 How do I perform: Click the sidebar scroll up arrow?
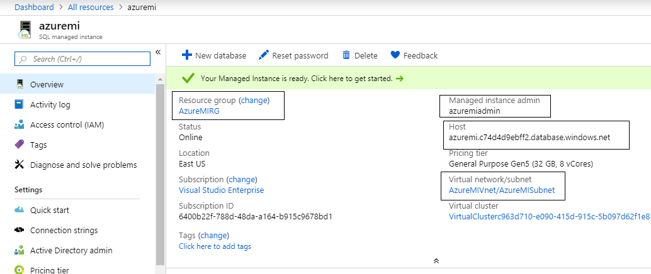tap(161, 79)
